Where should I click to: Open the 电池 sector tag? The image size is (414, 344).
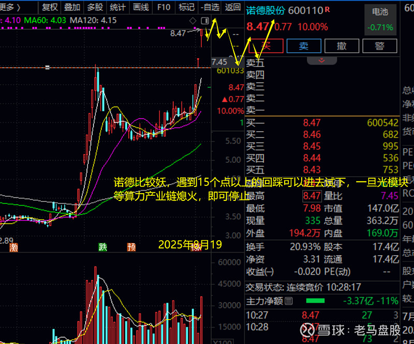click(x=380, y=20)
